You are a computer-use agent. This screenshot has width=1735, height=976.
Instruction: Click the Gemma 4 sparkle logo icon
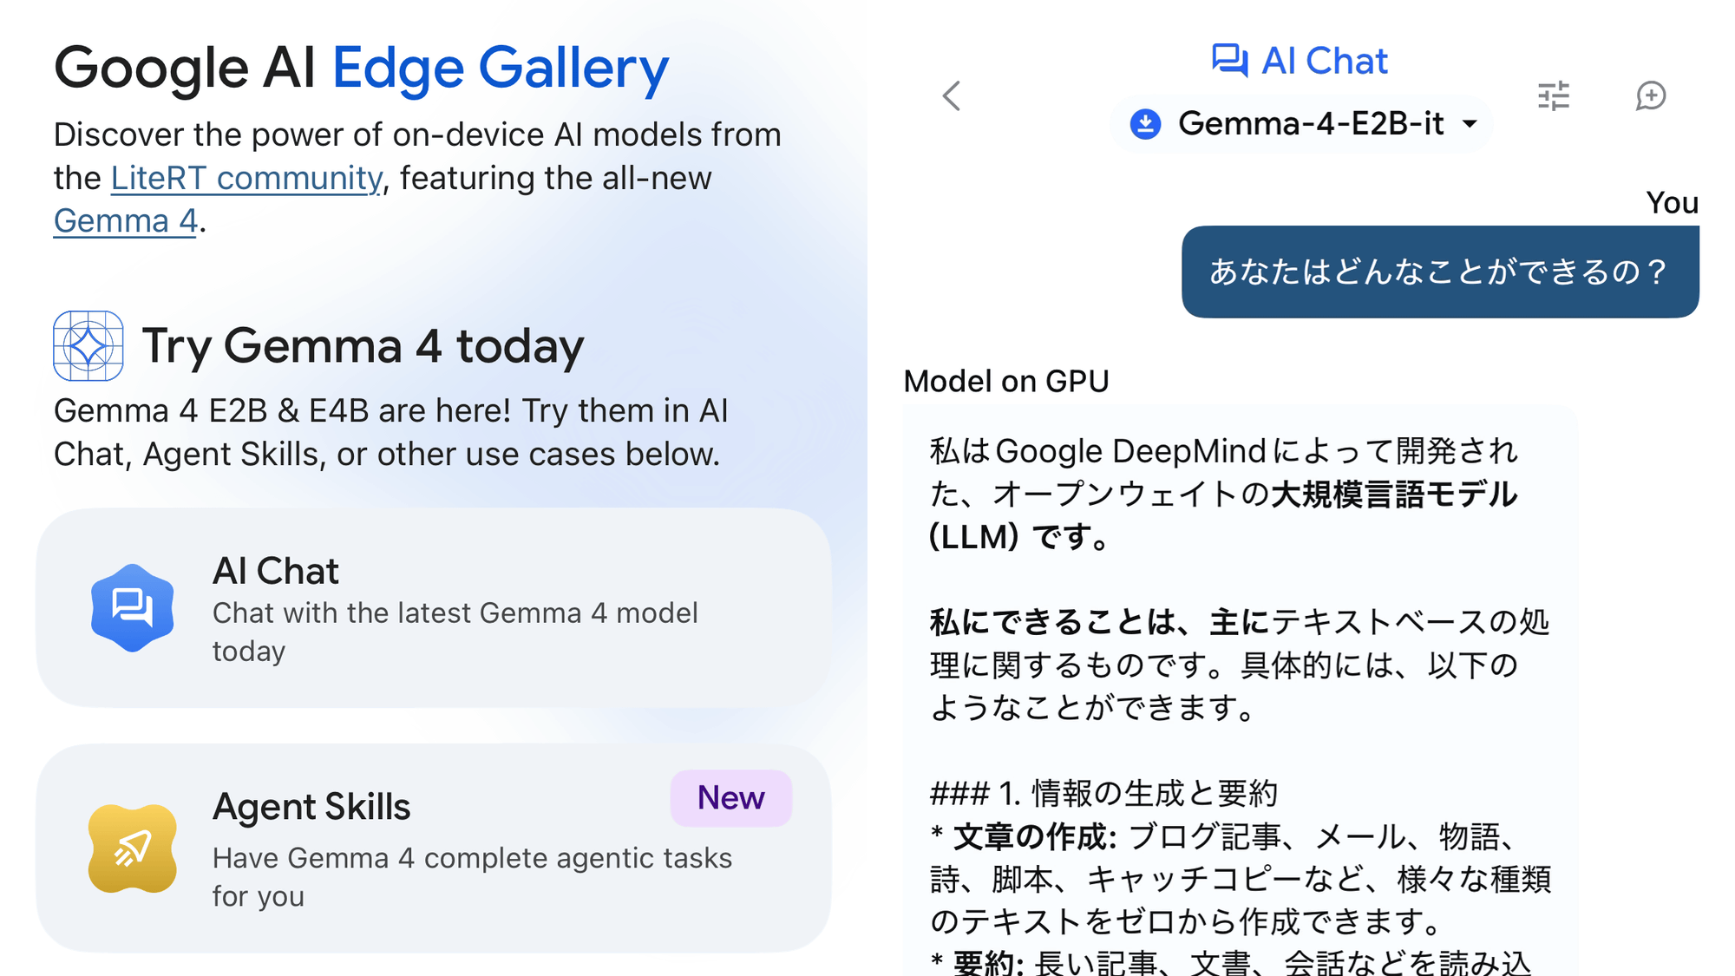click(88, 346)
